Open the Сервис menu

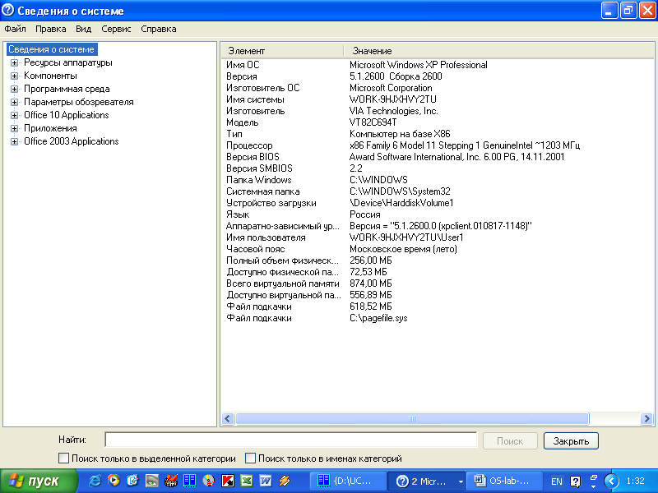(116, 29)
